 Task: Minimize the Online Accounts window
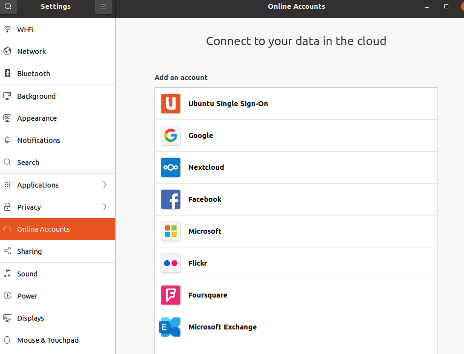(426, 6)
